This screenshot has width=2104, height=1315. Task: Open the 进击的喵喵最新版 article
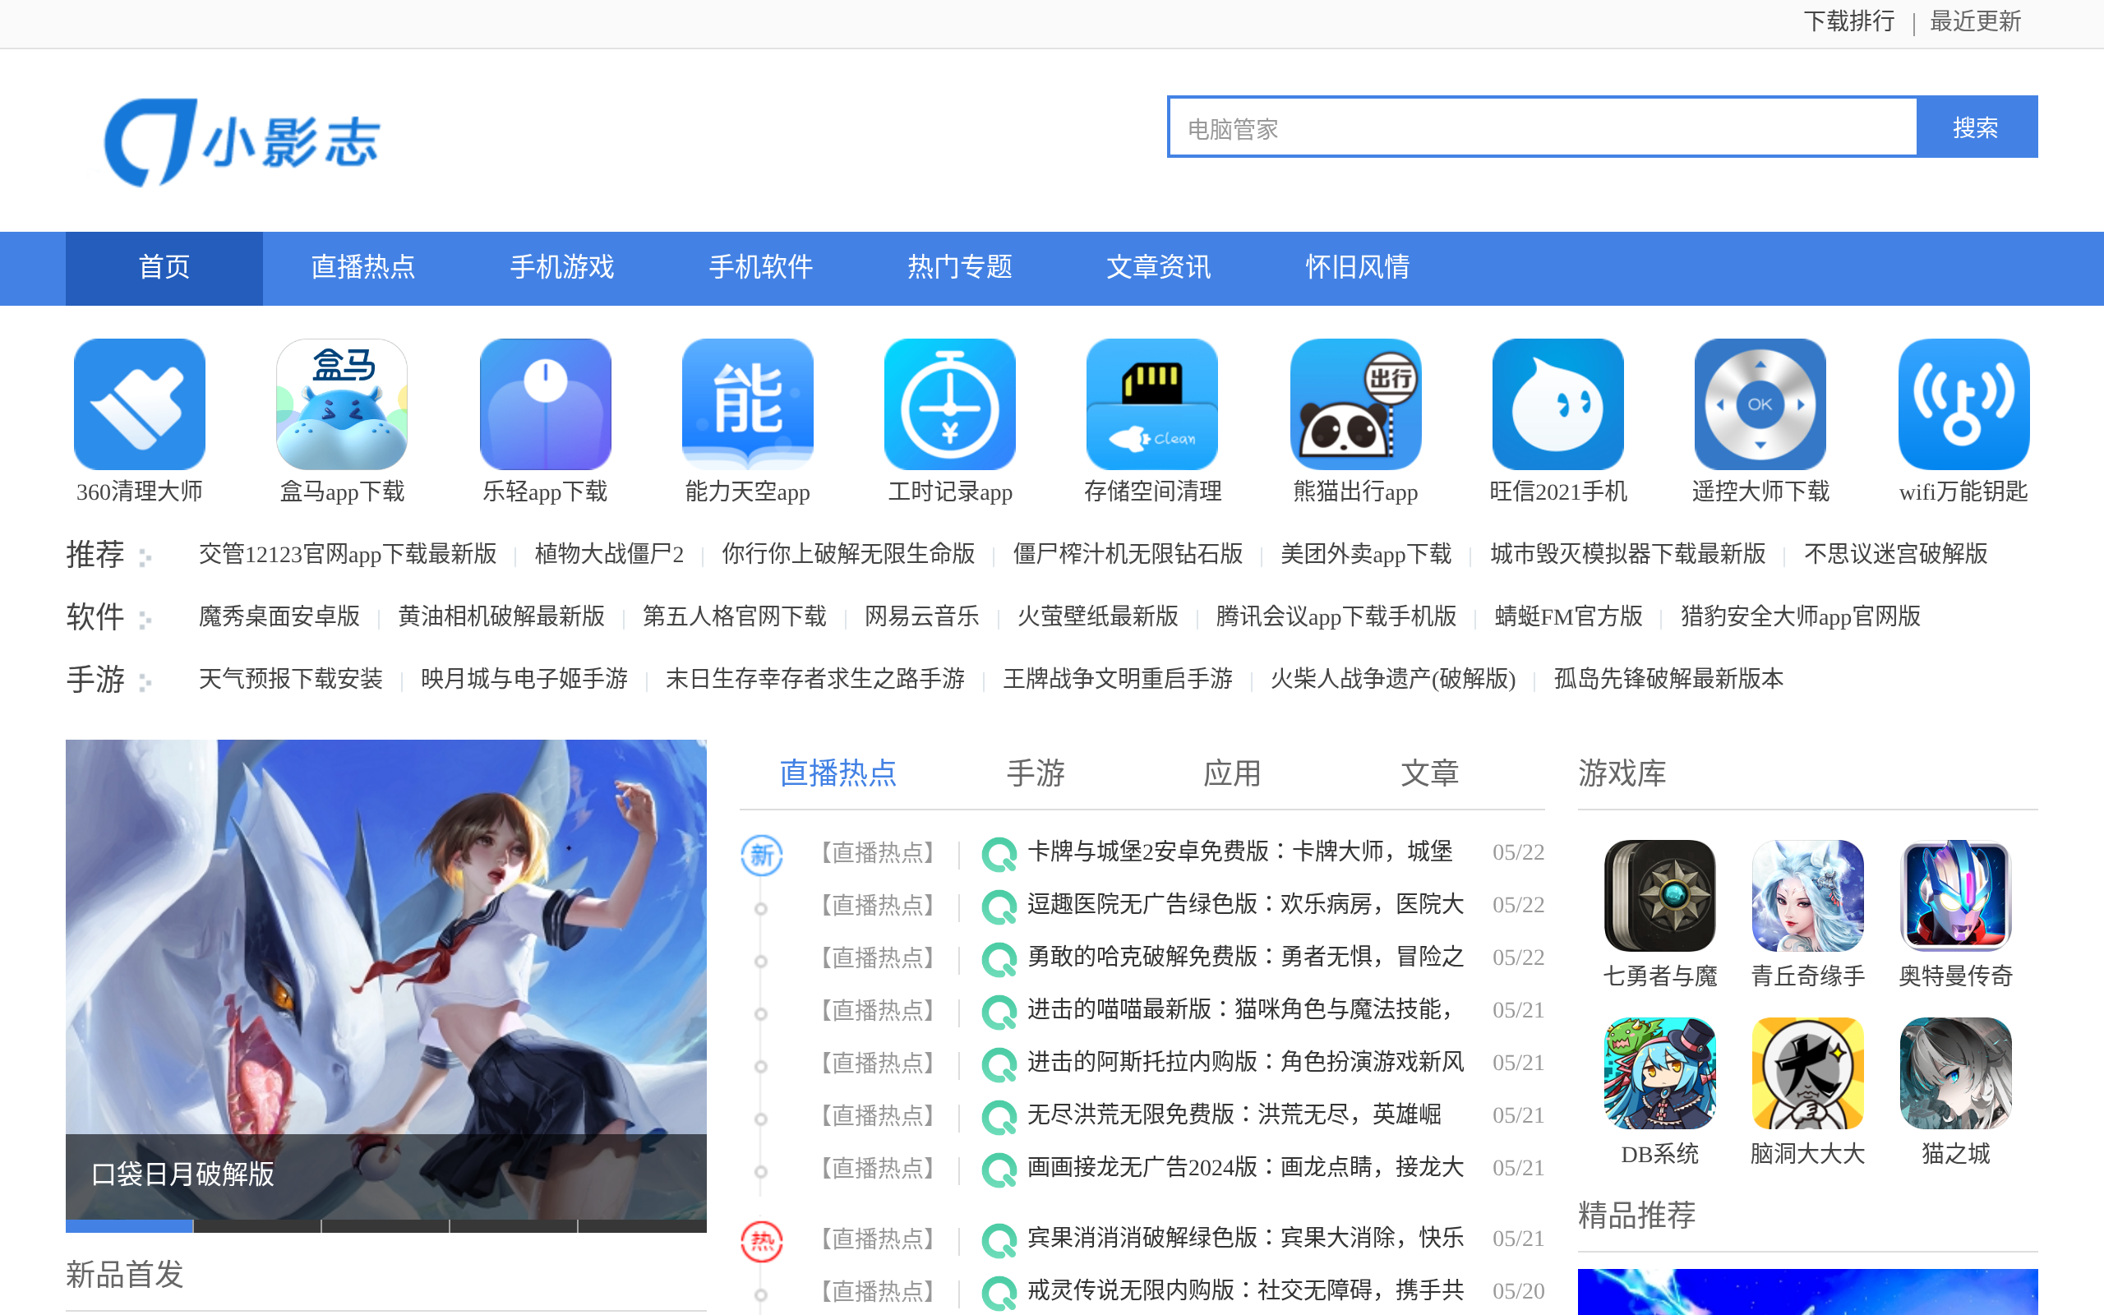[x=1241, y=1010]
